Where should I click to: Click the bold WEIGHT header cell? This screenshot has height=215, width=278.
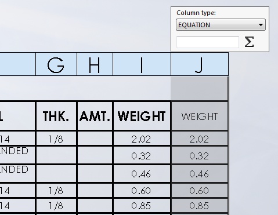pos(142,116)
